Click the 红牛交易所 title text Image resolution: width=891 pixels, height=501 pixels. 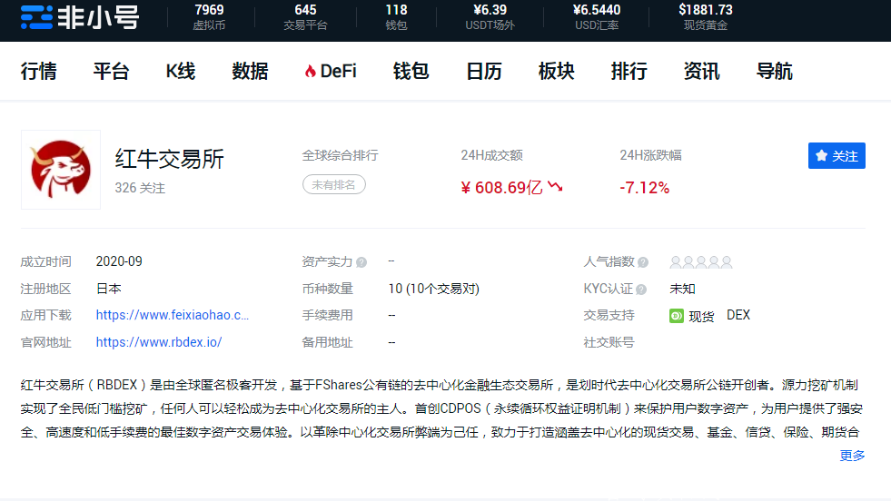169,159
